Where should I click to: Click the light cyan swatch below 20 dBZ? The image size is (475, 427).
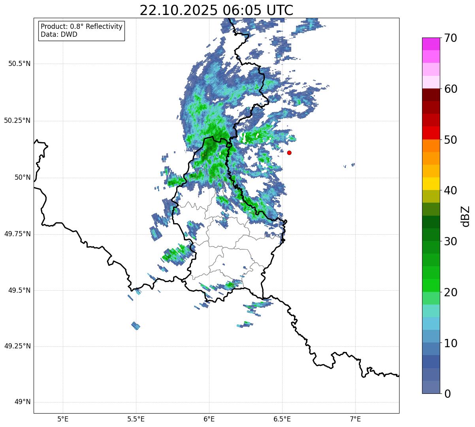tap(431, 311)
